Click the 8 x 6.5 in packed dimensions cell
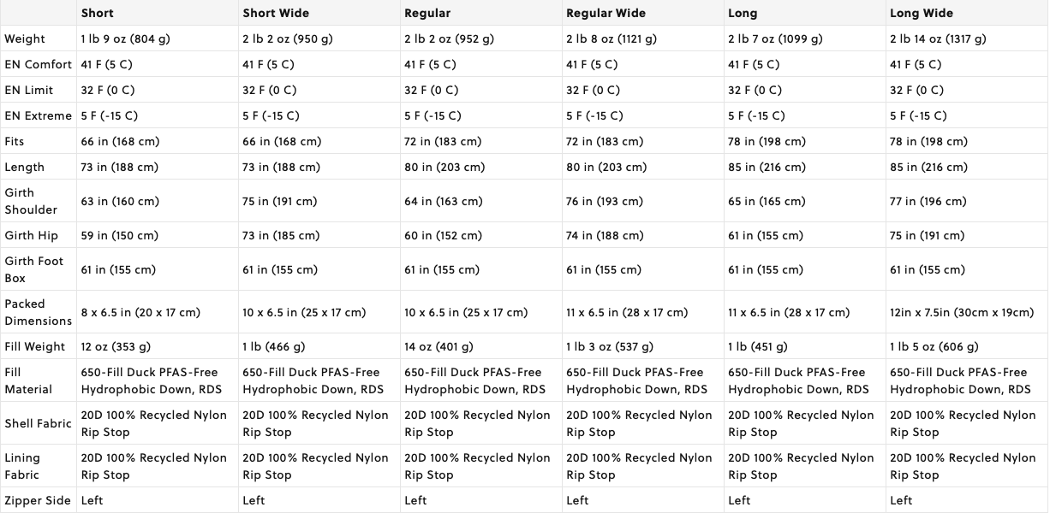 tap(140, 312)
